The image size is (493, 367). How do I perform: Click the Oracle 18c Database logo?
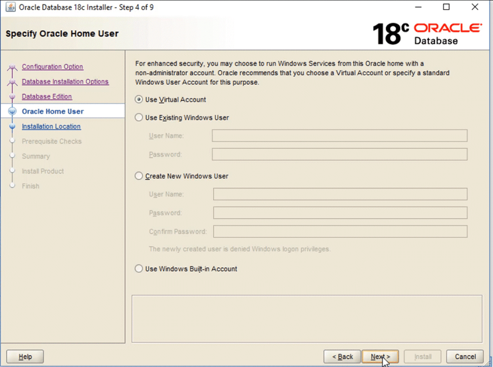point(427,34)
